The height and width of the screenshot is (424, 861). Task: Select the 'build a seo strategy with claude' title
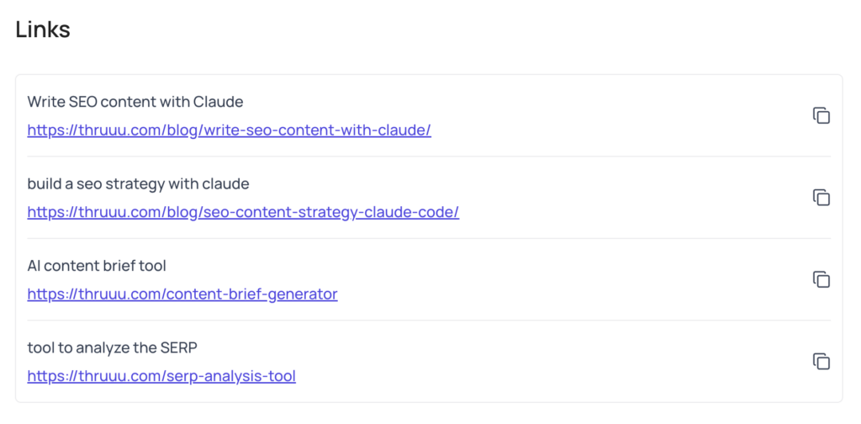click(138, 183)
